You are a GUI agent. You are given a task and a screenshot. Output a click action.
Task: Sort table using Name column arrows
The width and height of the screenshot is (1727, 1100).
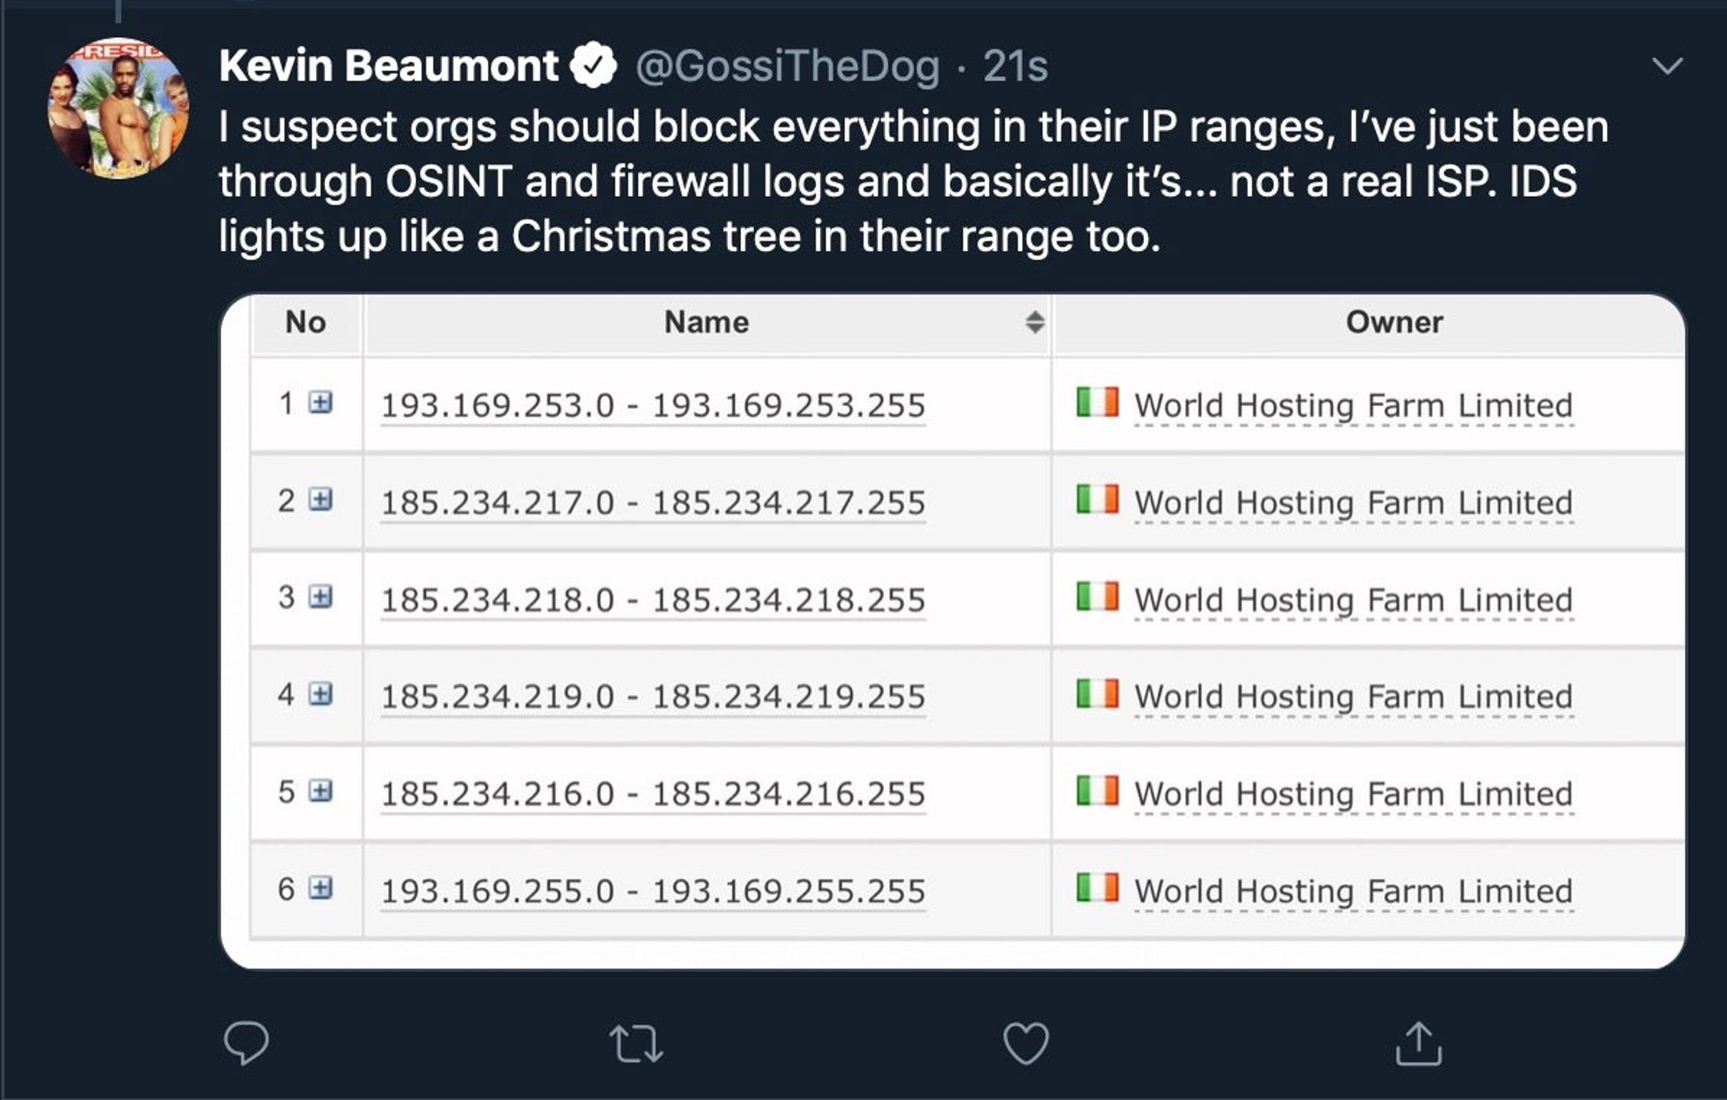[1034, 322]
